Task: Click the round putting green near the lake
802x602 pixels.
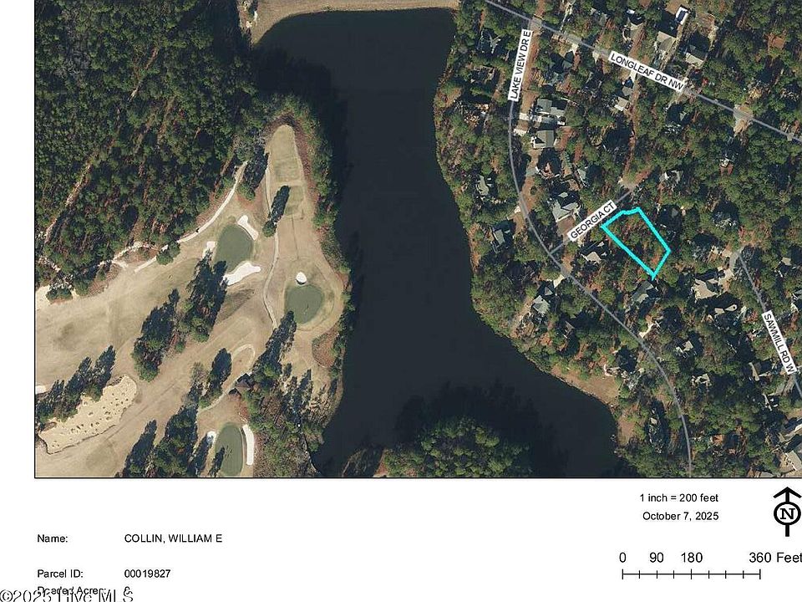Action: 304,303
